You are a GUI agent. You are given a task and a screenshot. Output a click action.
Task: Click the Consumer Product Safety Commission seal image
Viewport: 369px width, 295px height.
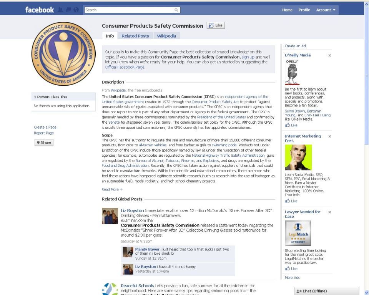point(63,54)
